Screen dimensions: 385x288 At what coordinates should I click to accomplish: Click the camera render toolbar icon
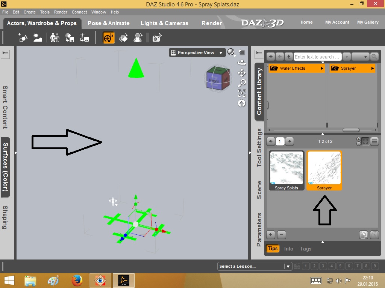tap(157, 38)
